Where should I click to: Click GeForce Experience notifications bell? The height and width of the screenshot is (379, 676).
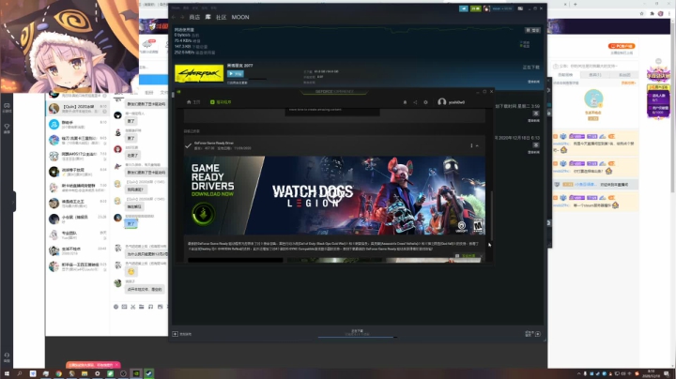(405, 102)
